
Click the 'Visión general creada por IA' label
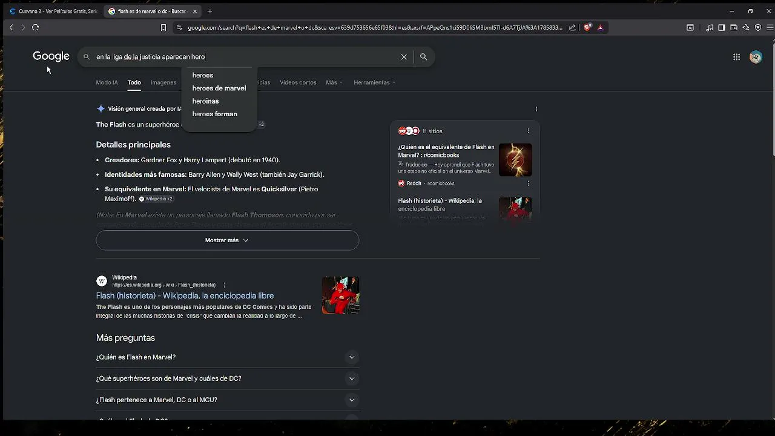pos(145,109)
